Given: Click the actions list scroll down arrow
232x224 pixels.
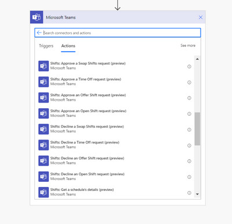Looking at the screenshot, I should [197, 194].
